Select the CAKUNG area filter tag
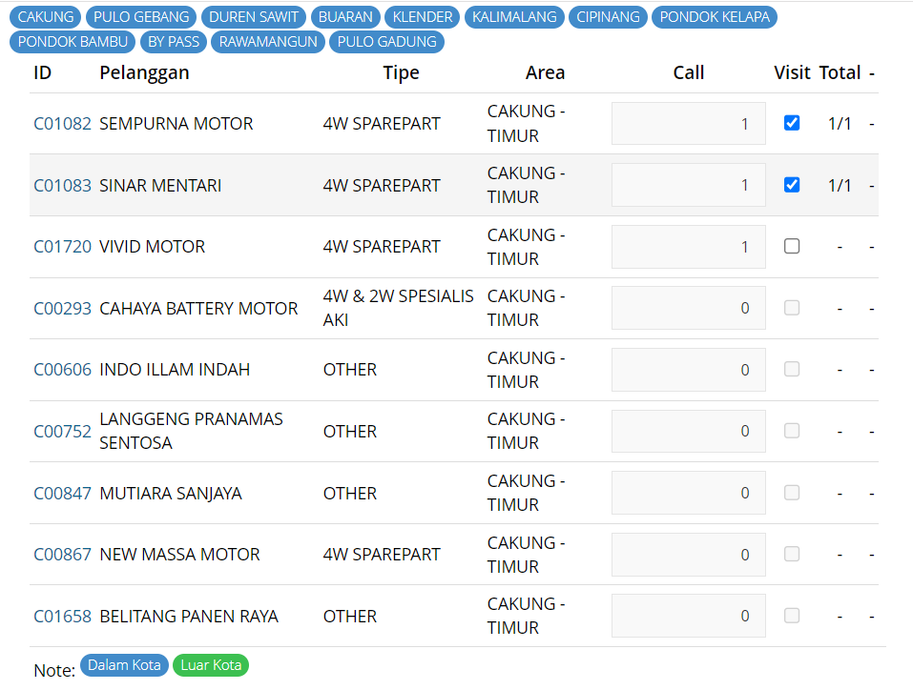This screenshot has height=690, width=913. tap(46, 17)
